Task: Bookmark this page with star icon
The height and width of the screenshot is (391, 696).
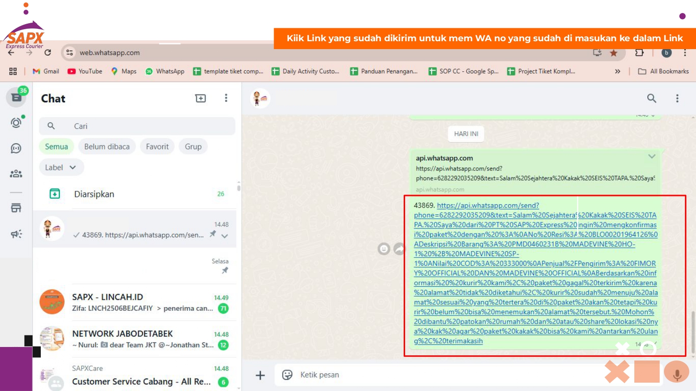Action: (613, 53)
